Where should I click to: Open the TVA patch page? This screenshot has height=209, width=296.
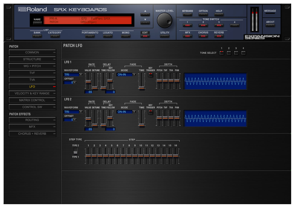click(x=32, y=80)
